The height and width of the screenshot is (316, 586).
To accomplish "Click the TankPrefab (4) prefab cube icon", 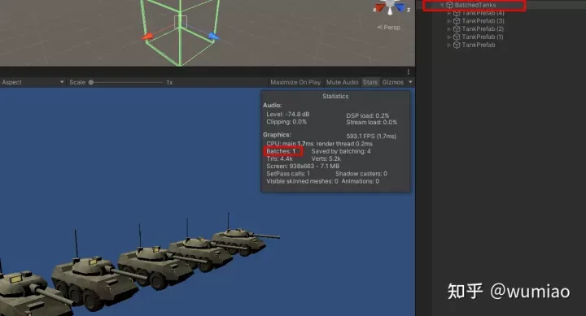I will pos(457,13).
